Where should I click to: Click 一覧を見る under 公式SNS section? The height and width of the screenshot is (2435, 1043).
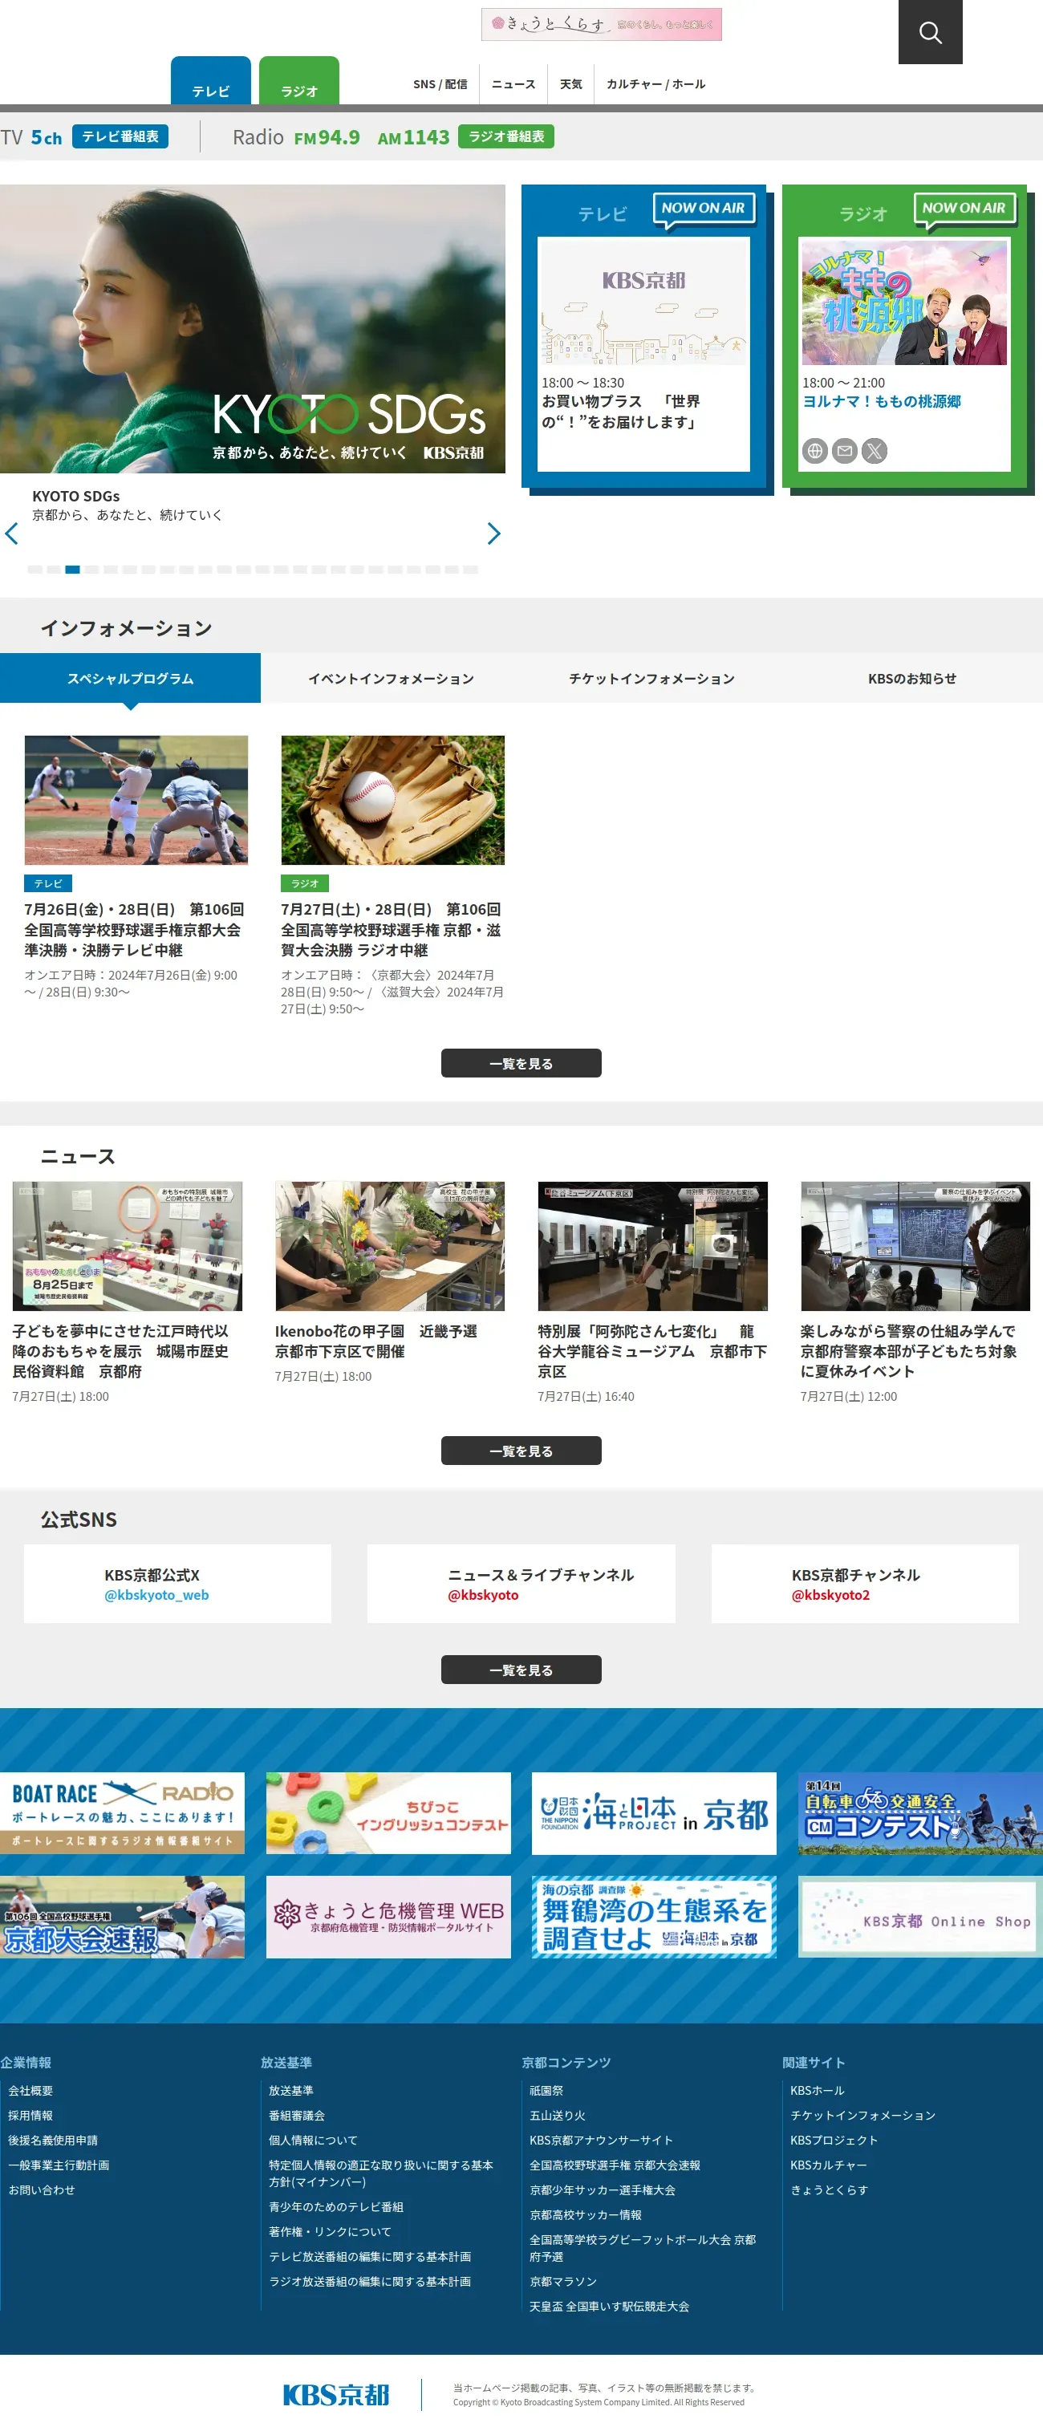click(x=521, y=1670)
